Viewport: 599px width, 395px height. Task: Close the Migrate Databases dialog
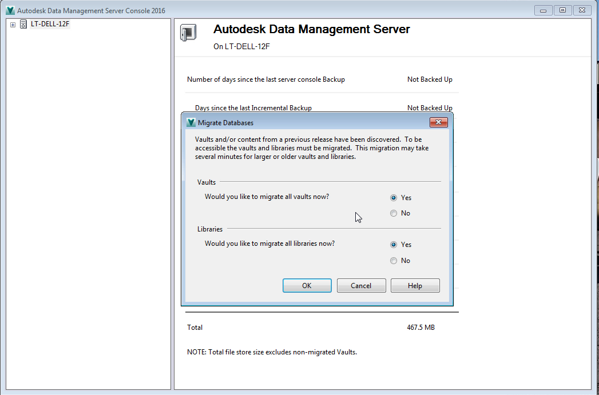pos(439,122)
